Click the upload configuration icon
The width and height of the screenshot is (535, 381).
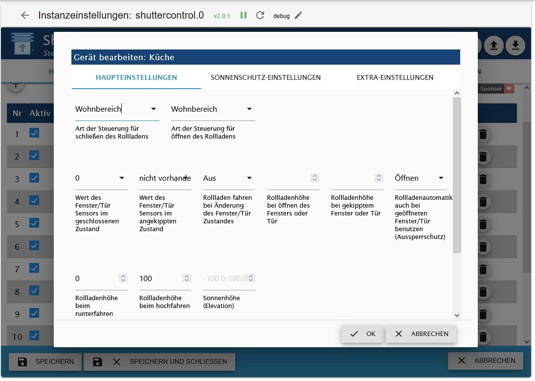(x=493, y=46)
